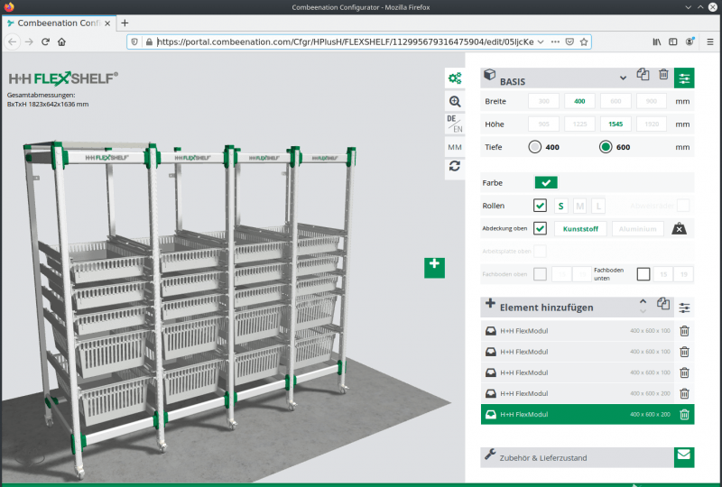
Task: Open the green sliders icon beside BASIS
Action: click(x=684, y=78)
